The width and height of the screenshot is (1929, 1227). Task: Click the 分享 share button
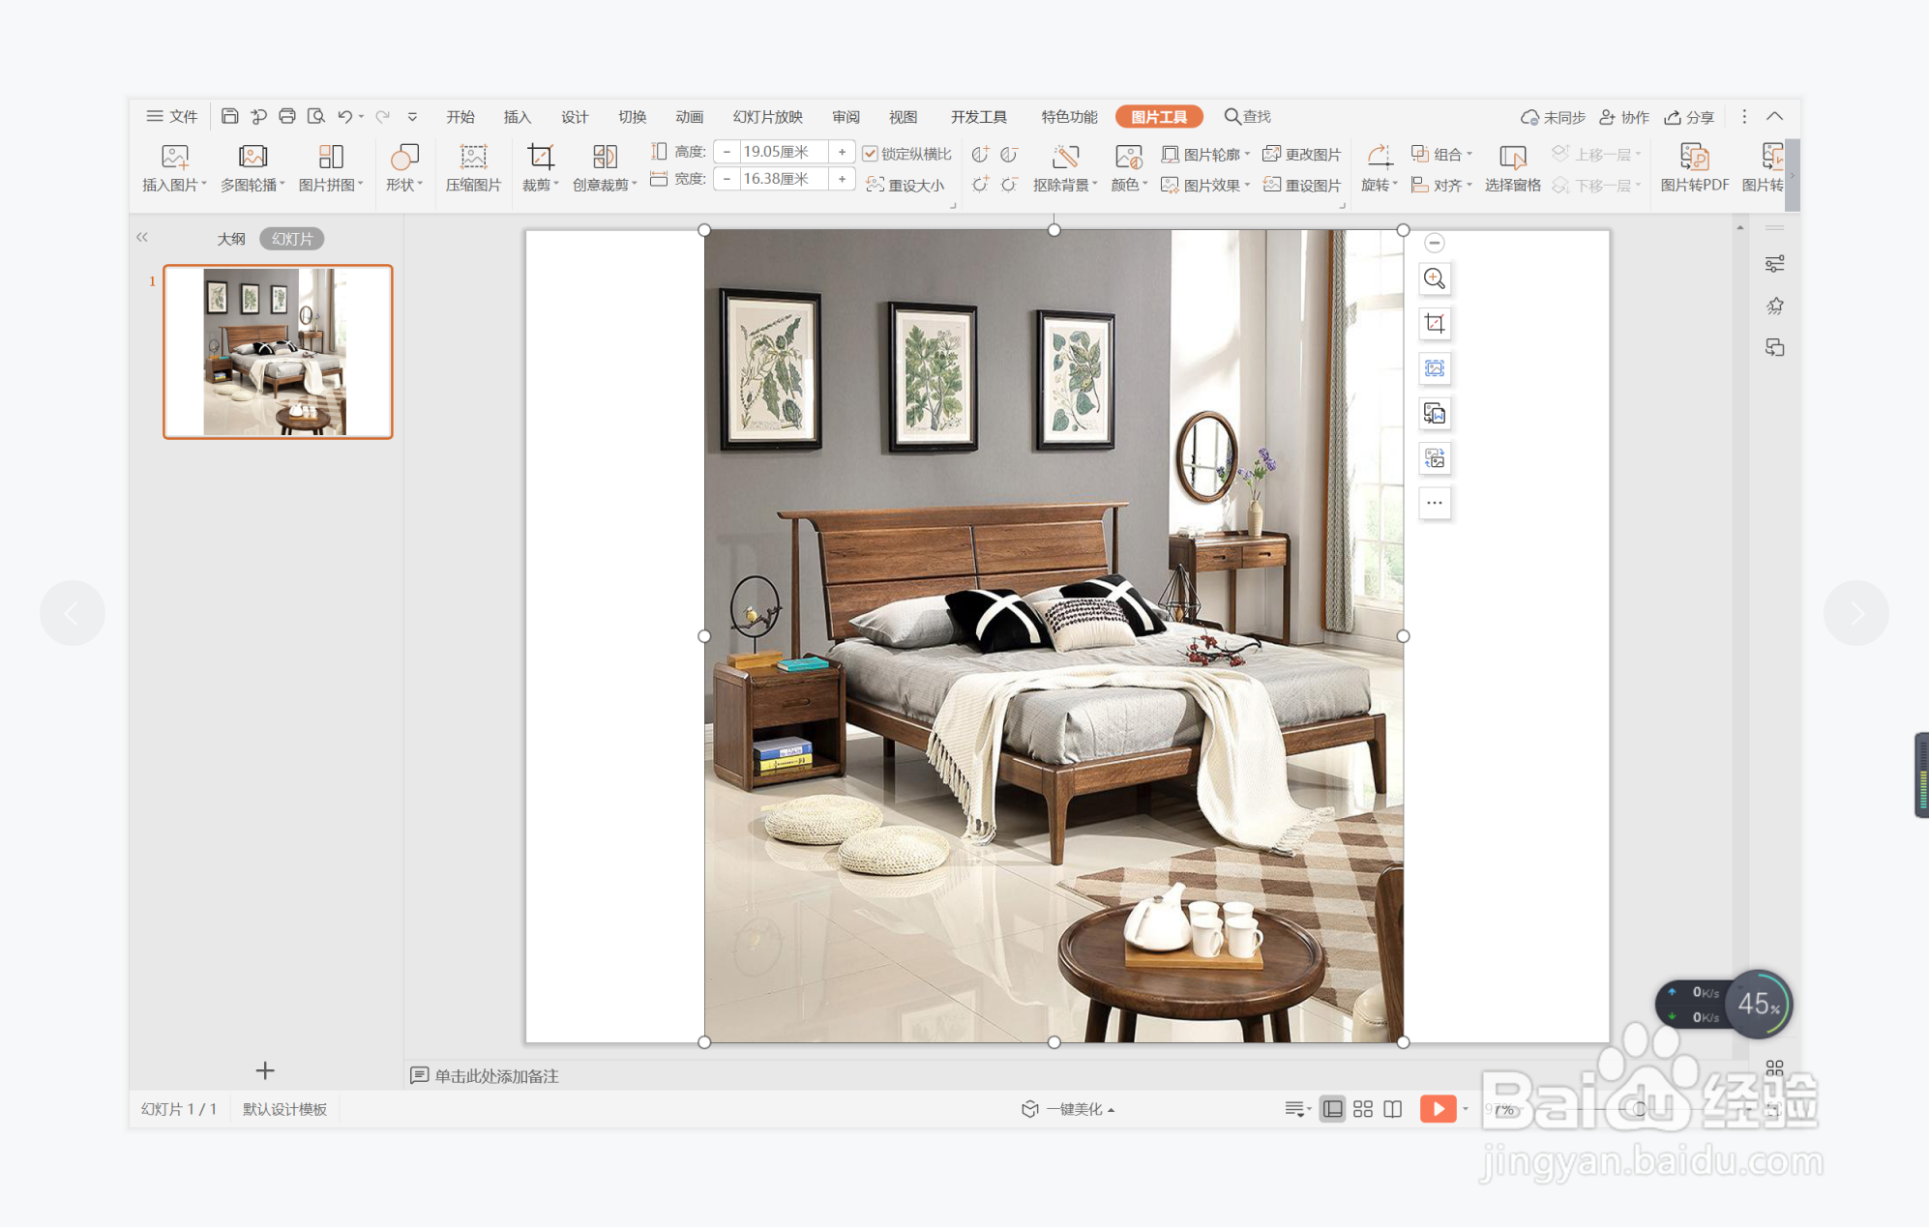pos(1689,117)
